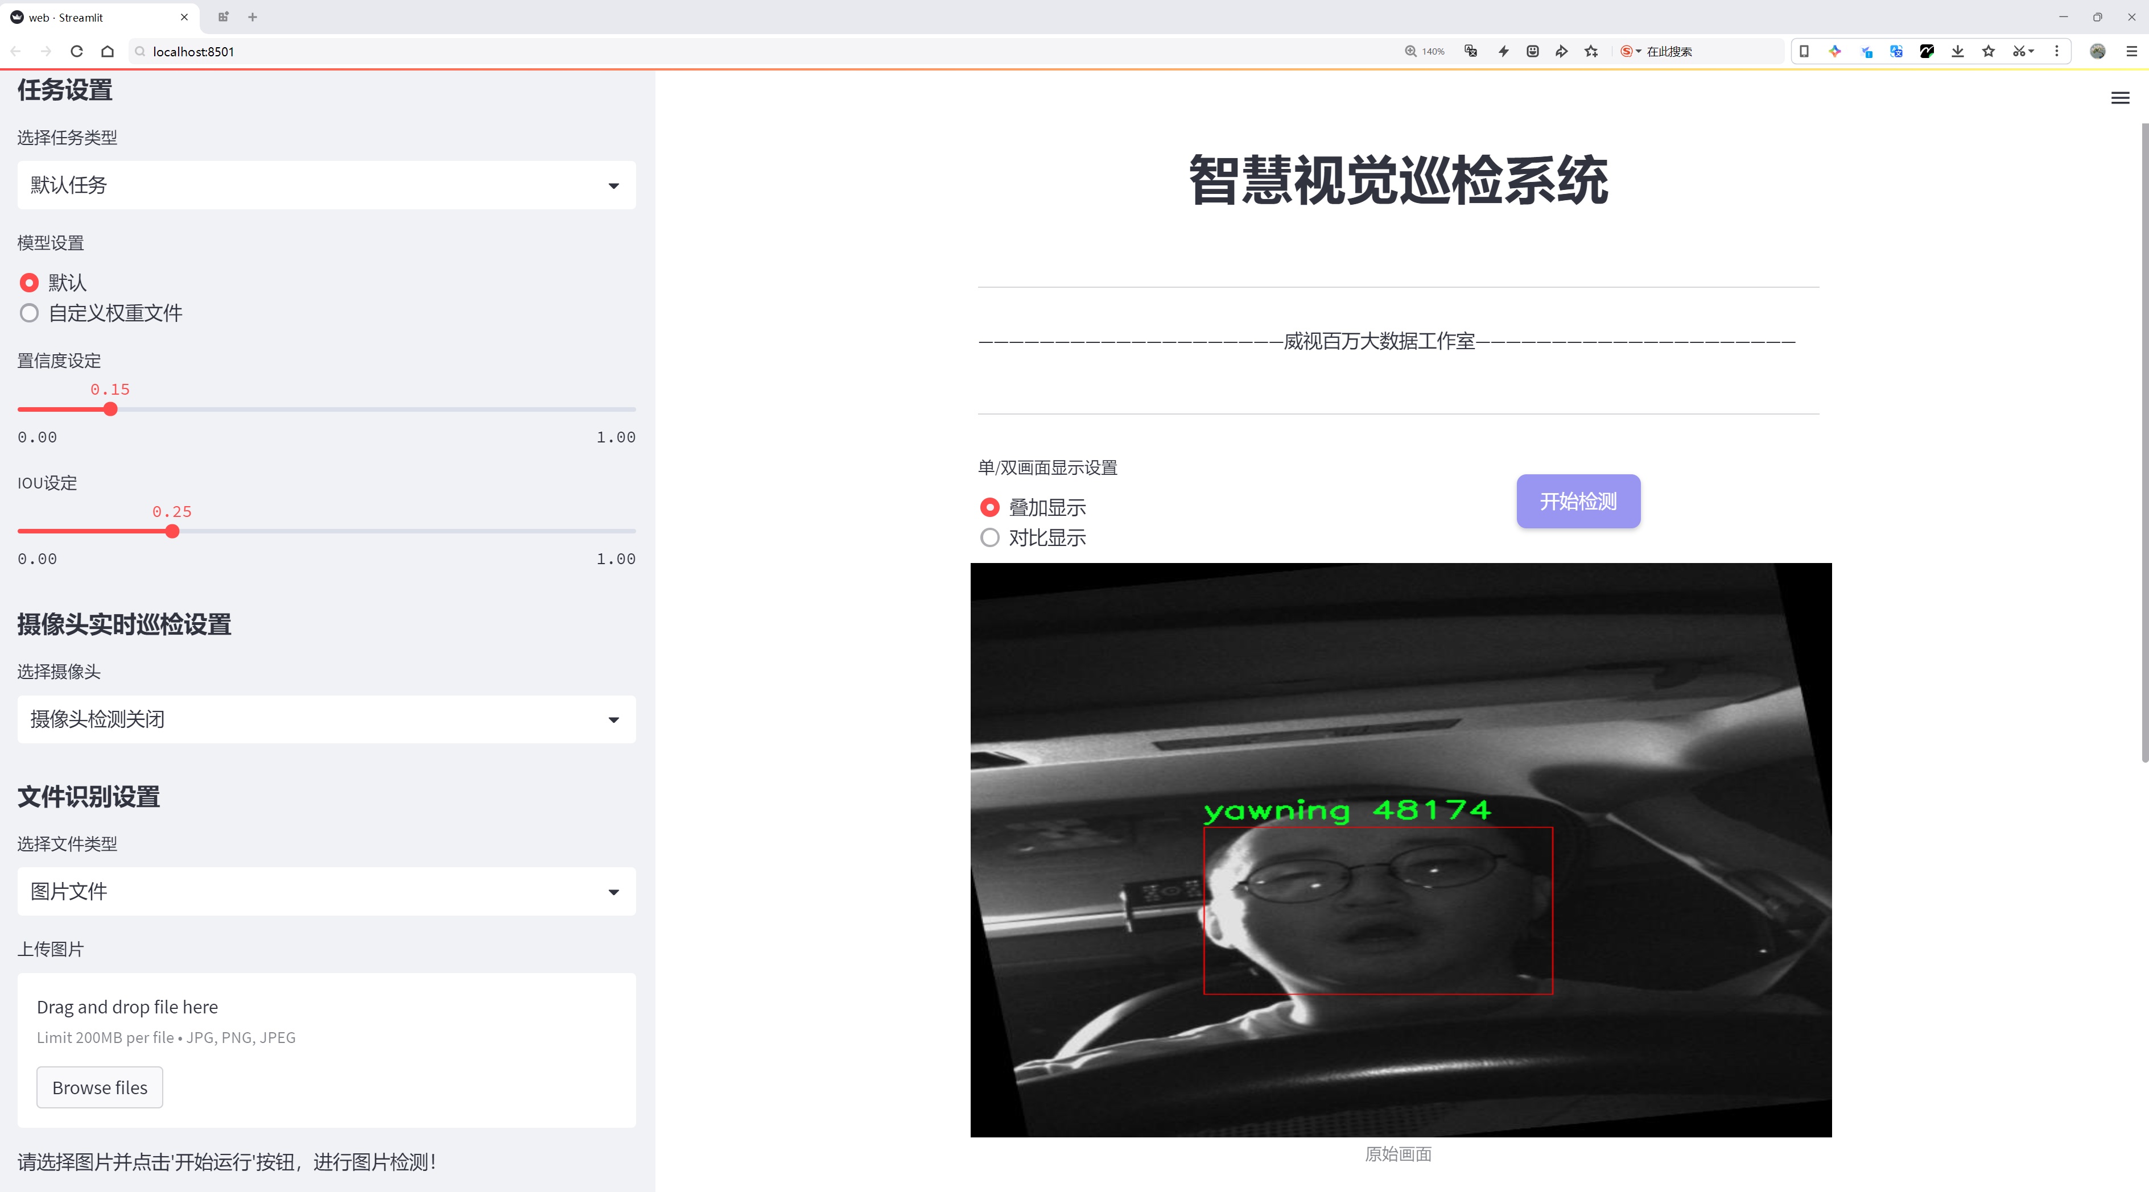This screenshot has height=1192, width=2149.
Task: Click the drag and drop file upload area
Action: click(x=326, y=1050)
